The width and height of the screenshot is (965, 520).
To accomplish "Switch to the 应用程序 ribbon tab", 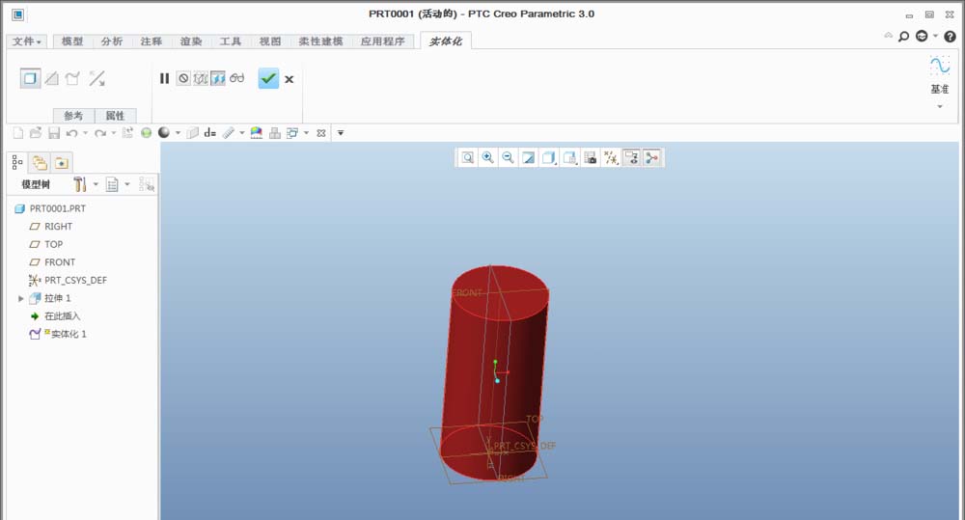I will (383, 41).
